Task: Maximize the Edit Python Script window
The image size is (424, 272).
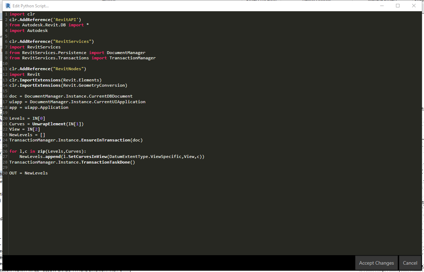Action: pos(398,6)
